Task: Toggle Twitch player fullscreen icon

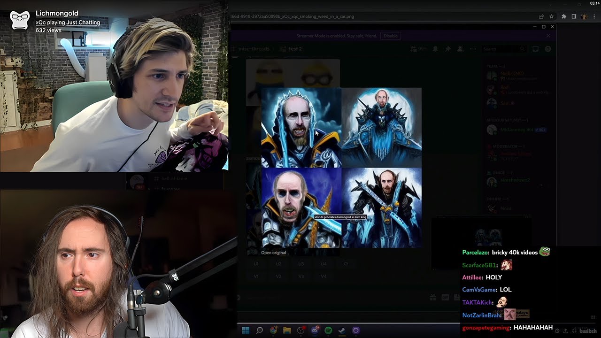Action: point(574,331)
